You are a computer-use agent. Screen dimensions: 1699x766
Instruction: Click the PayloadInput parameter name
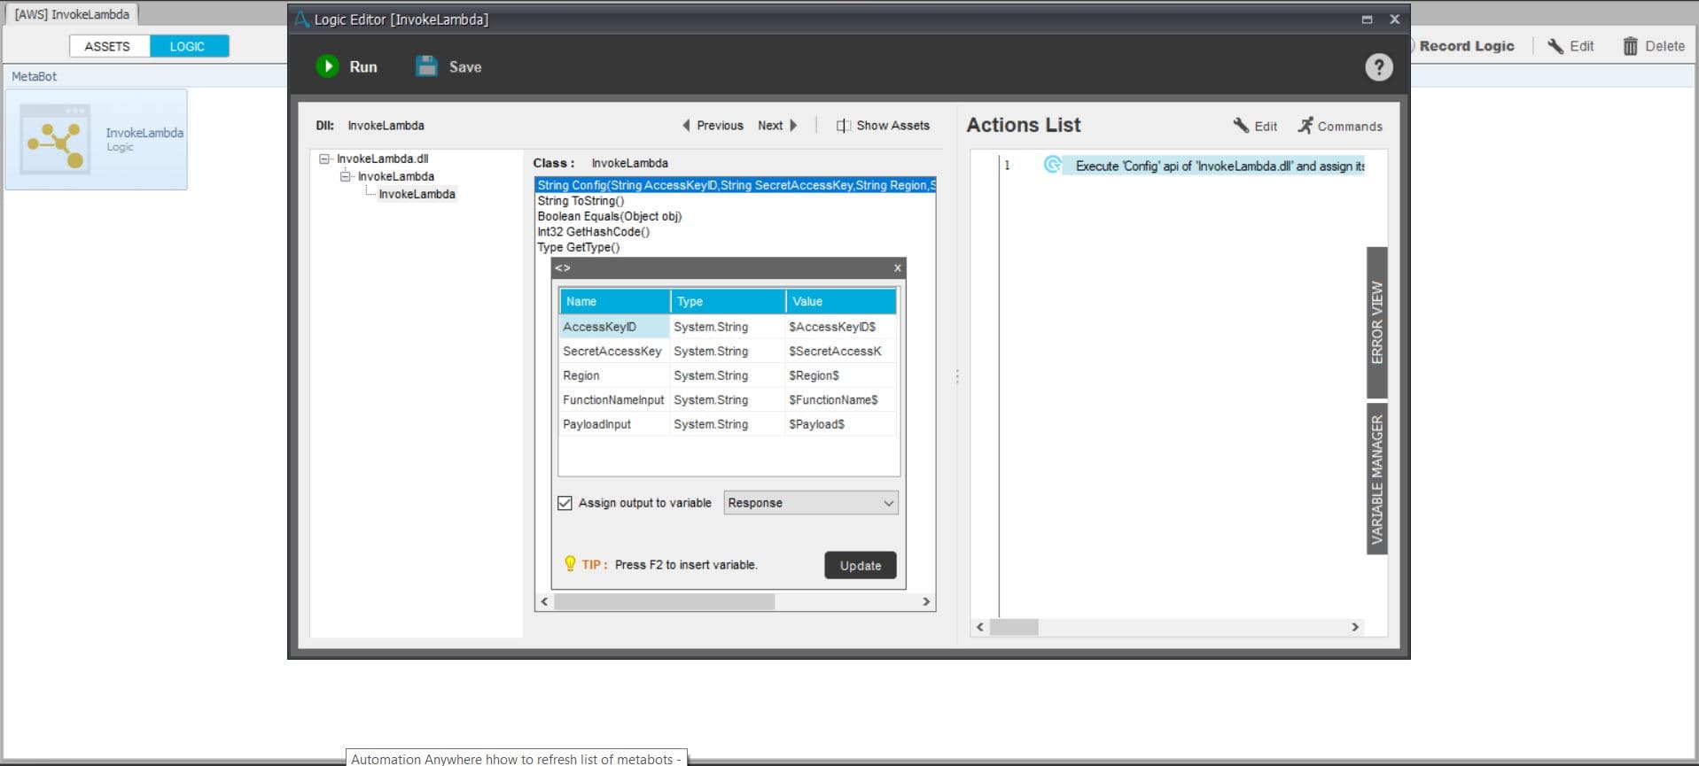point(614,424)
